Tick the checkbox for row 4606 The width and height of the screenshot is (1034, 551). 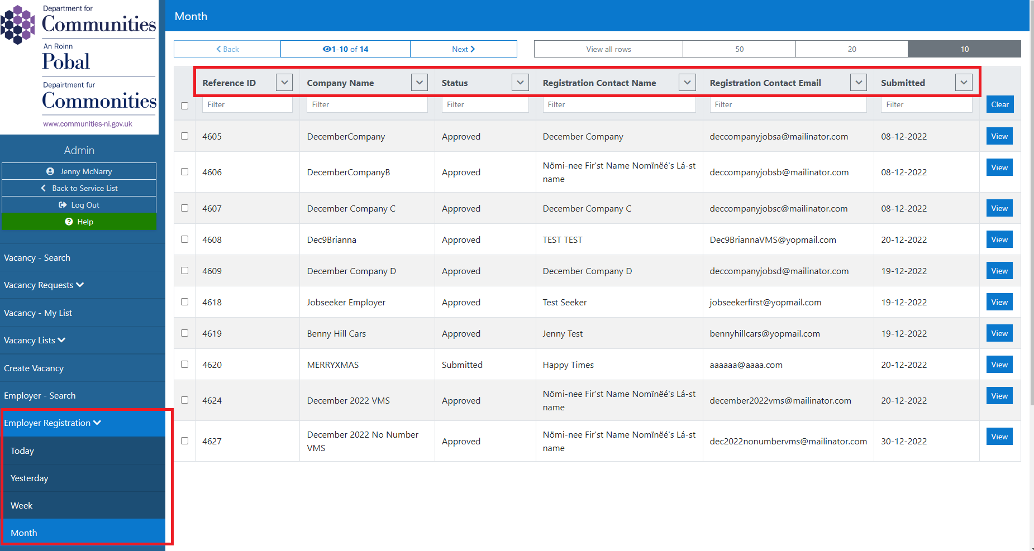click(x=184, y=171)
